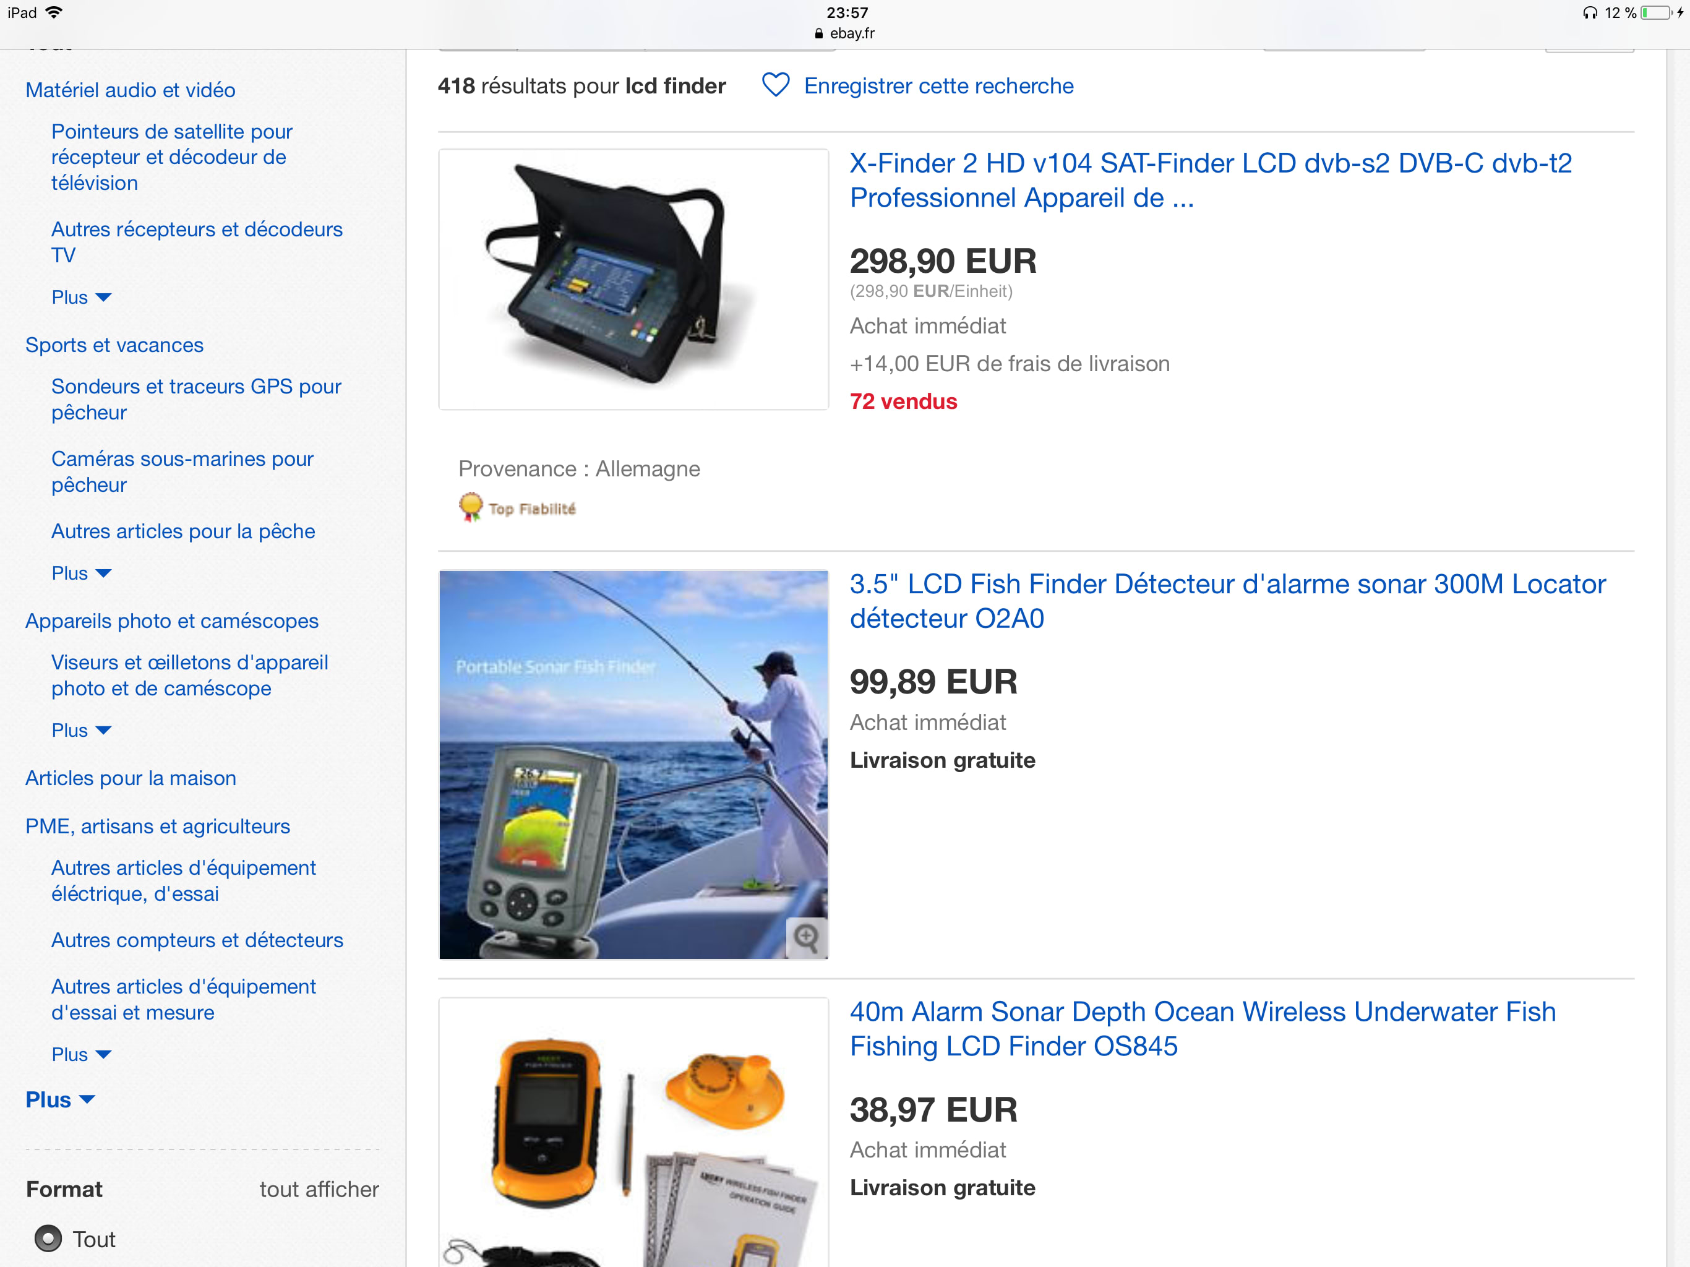Tap the ebay.fr address bar
This screenshot has width=1690, height=1267.
tap(845, 33)
